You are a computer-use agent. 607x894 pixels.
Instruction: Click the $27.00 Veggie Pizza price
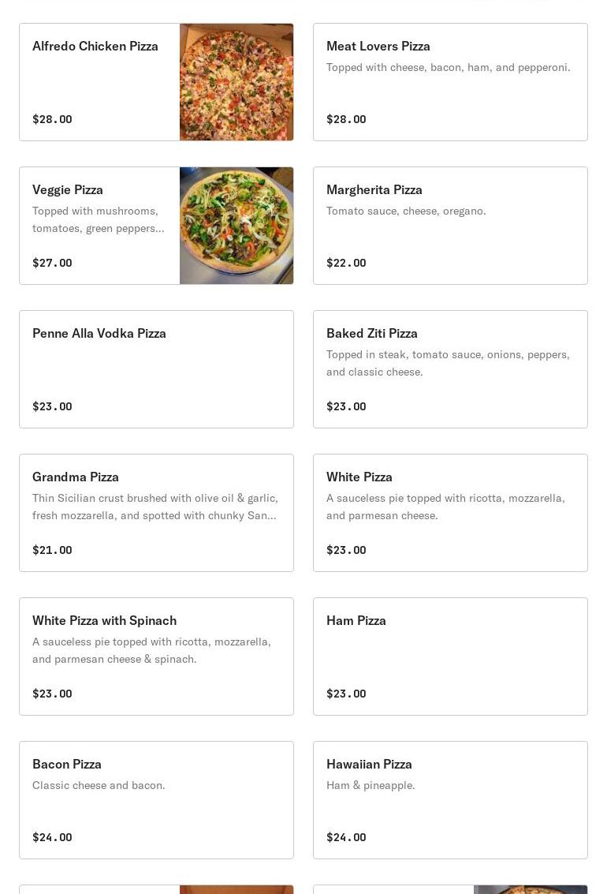[52, 263]
